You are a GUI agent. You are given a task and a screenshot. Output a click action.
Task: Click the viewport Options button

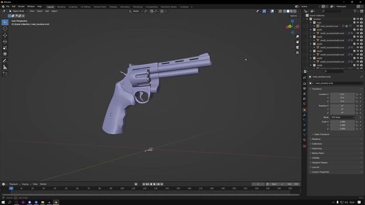click(x=295, y=16)
